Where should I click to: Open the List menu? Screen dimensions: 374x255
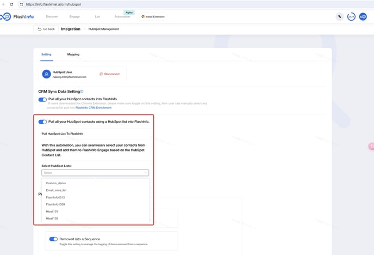97,16
